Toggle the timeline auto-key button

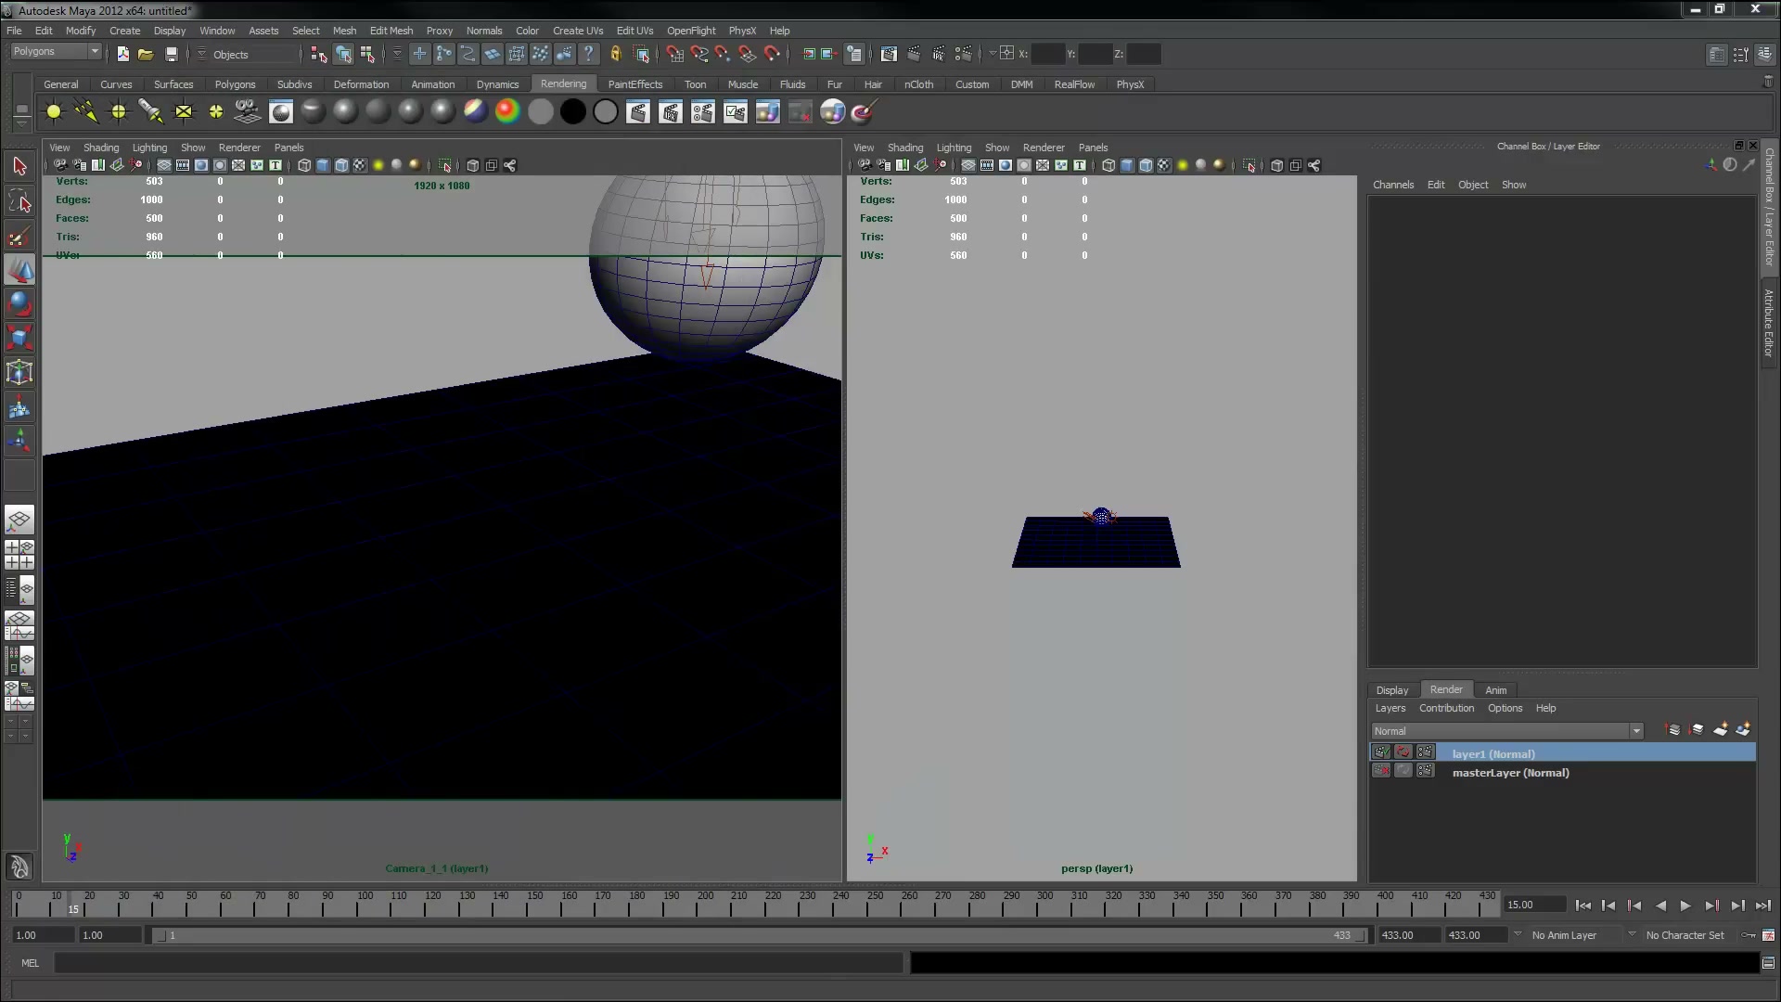tap(1749, 935)
